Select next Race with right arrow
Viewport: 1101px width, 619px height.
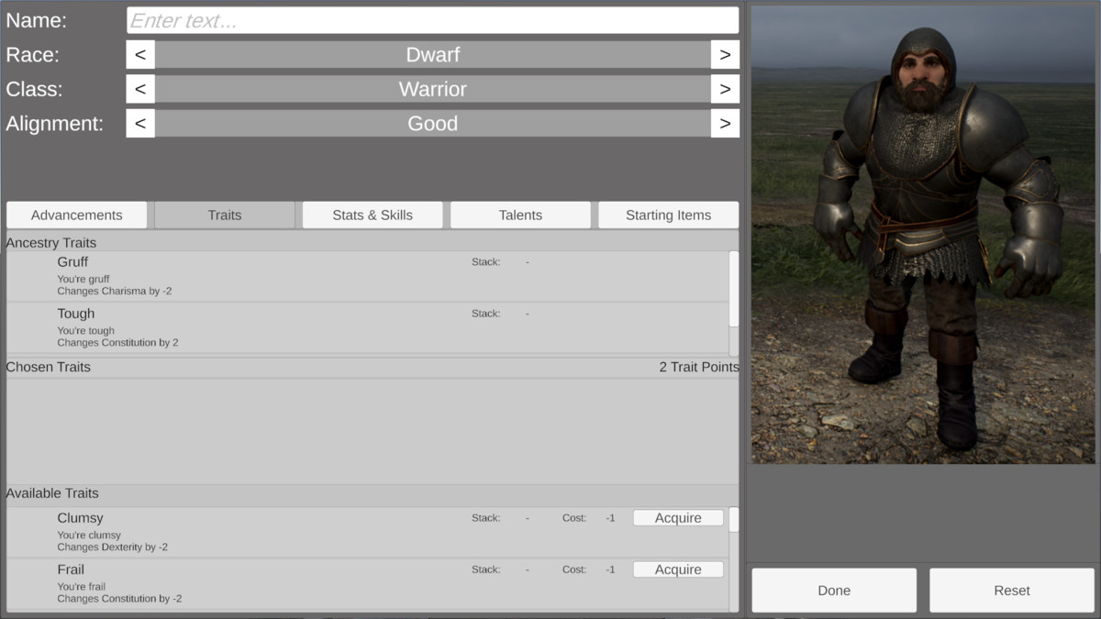click(725, 55)
